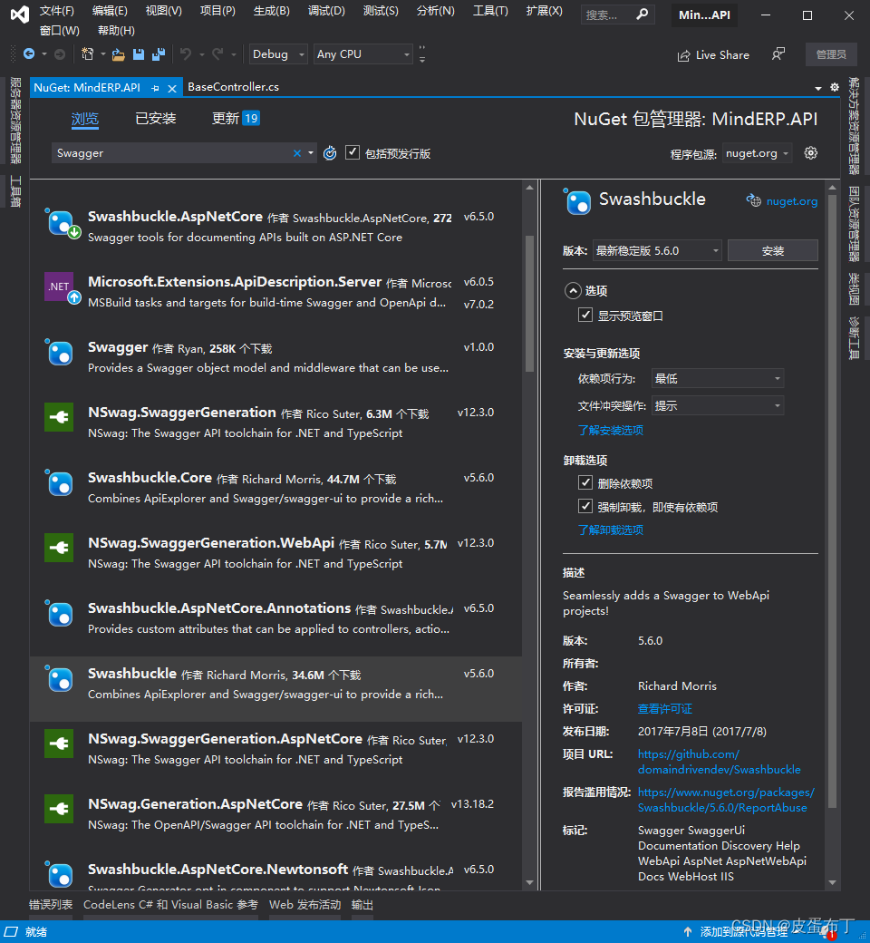This screenshot has width=870, height=943.
Task: Open the file conflict action dropdown
Action: 717,406
